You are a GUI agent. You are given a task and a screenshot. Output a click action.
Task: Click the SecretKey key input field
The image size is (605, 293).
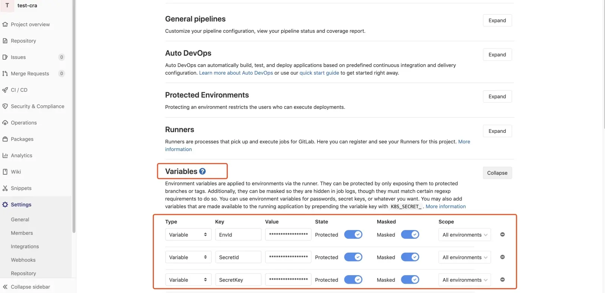coord(238,280)
